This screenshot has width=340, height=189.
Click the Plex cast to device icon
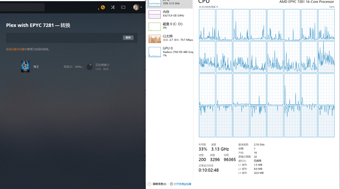(x=123, y=8)
